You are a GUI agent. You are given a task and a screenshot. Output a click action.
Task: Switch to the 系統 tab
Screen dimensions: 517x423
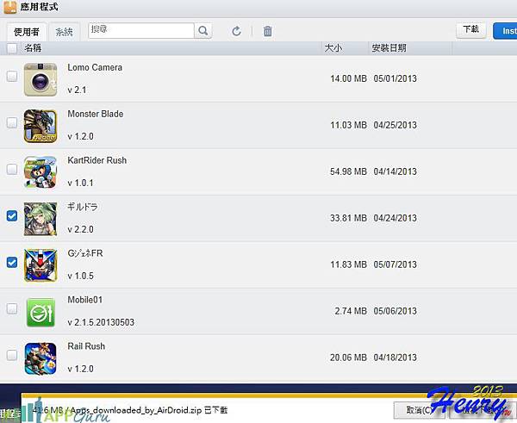point(64,32)
